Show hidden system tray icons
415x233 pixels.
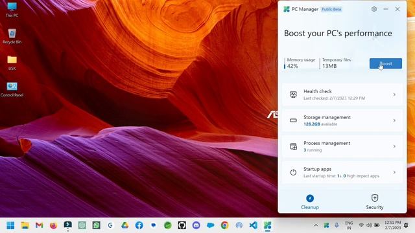pyautogui.click(x=316, y=225)
